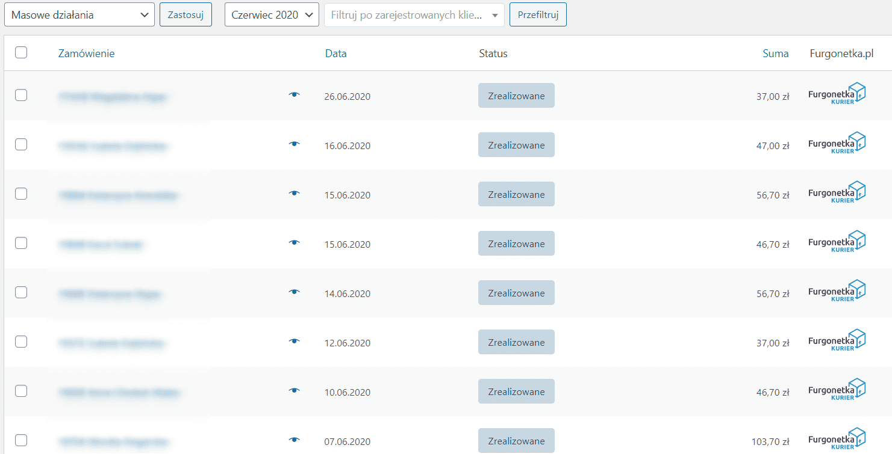Preview the 10.06.2020 order using the eye icon
892x454 pixels.
pyautogui.click(x=295, y=391)
